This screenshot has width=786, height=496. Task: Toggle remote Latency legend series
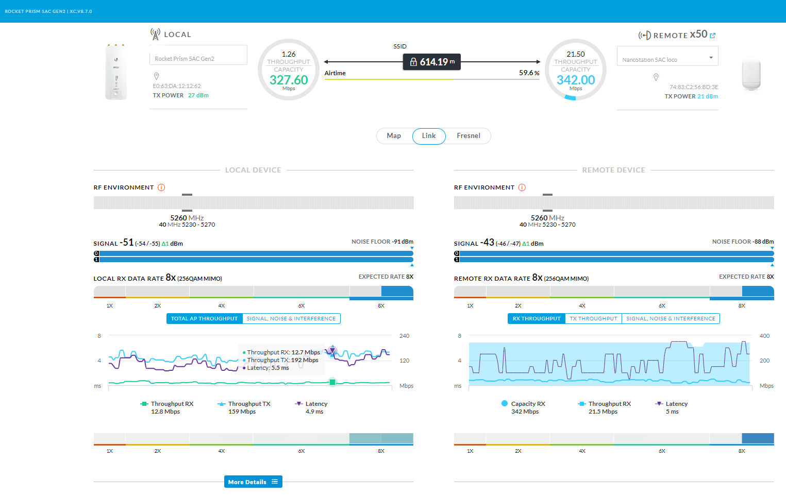click(x=671, y=404)
